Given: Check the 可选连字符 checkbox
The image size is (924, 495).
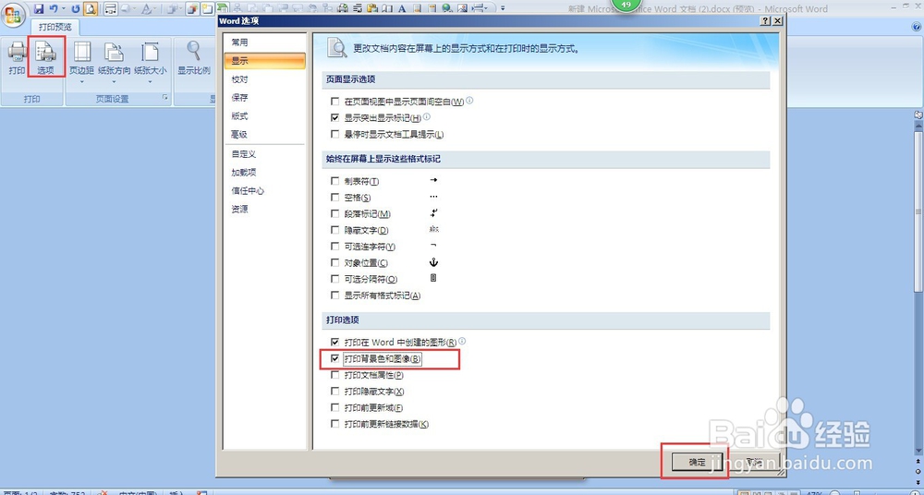Looking at the screenshot, I should tap(334, 247).
